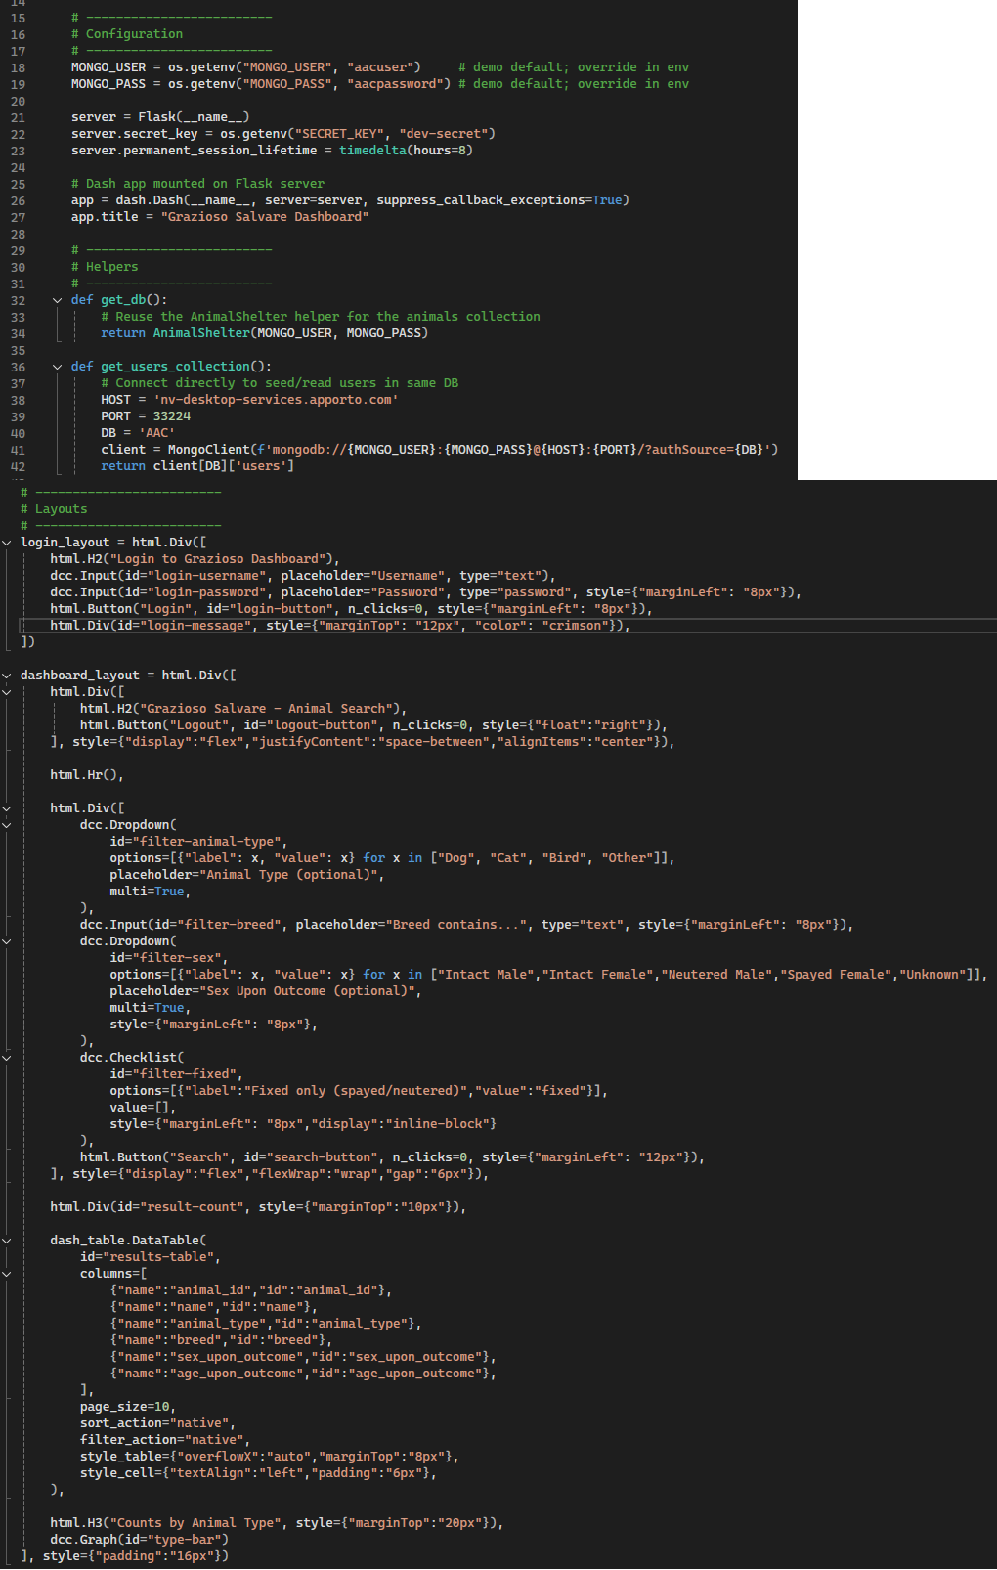This screenshot has width=997, height=1570.
Task: Click the html.Hr() line
Action: 87,775
